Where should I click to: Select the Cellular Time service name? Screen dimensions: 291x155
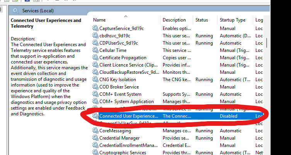tap(113, 50)
